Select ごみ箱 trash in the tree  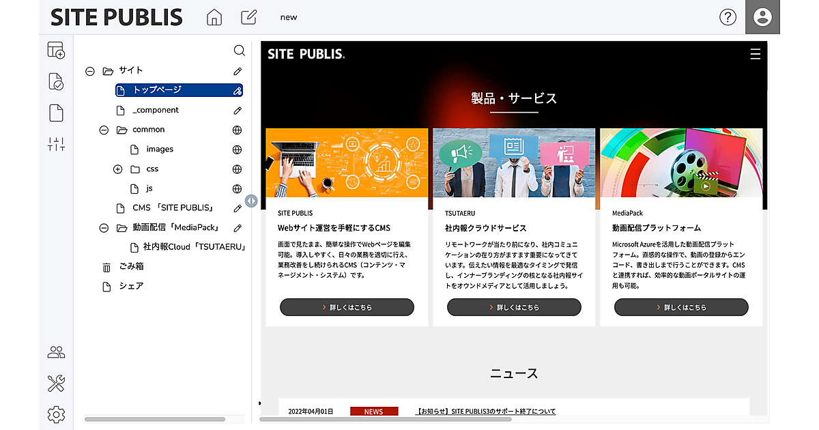coord(131,267)
